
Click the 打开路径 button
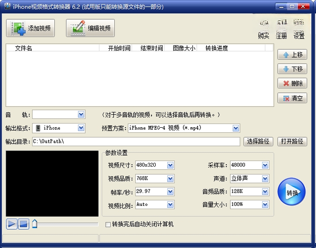pos(292,142)
